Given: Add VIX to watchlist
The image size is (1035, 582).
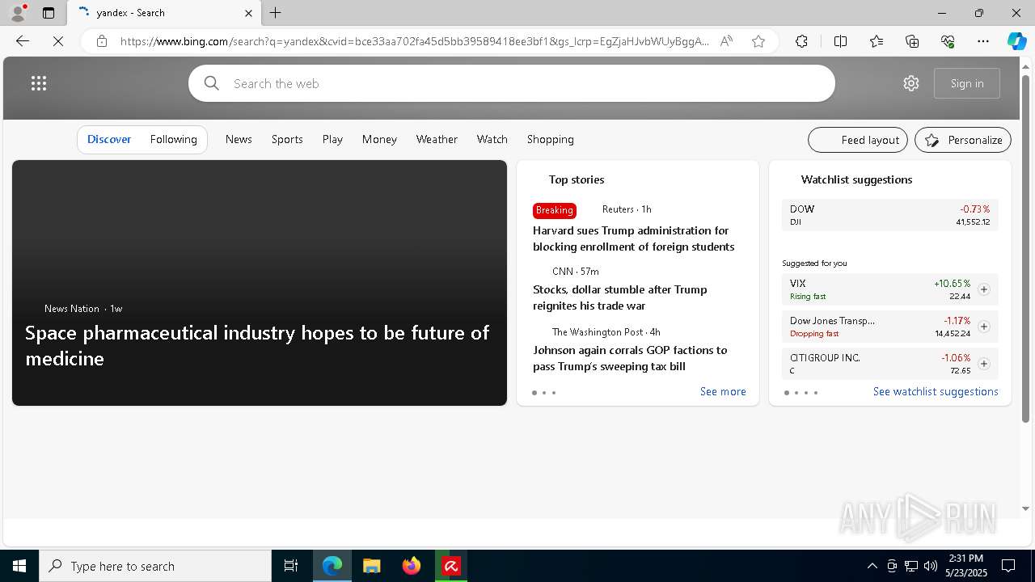Looking at the screenshot, I should tap(984, 289).
